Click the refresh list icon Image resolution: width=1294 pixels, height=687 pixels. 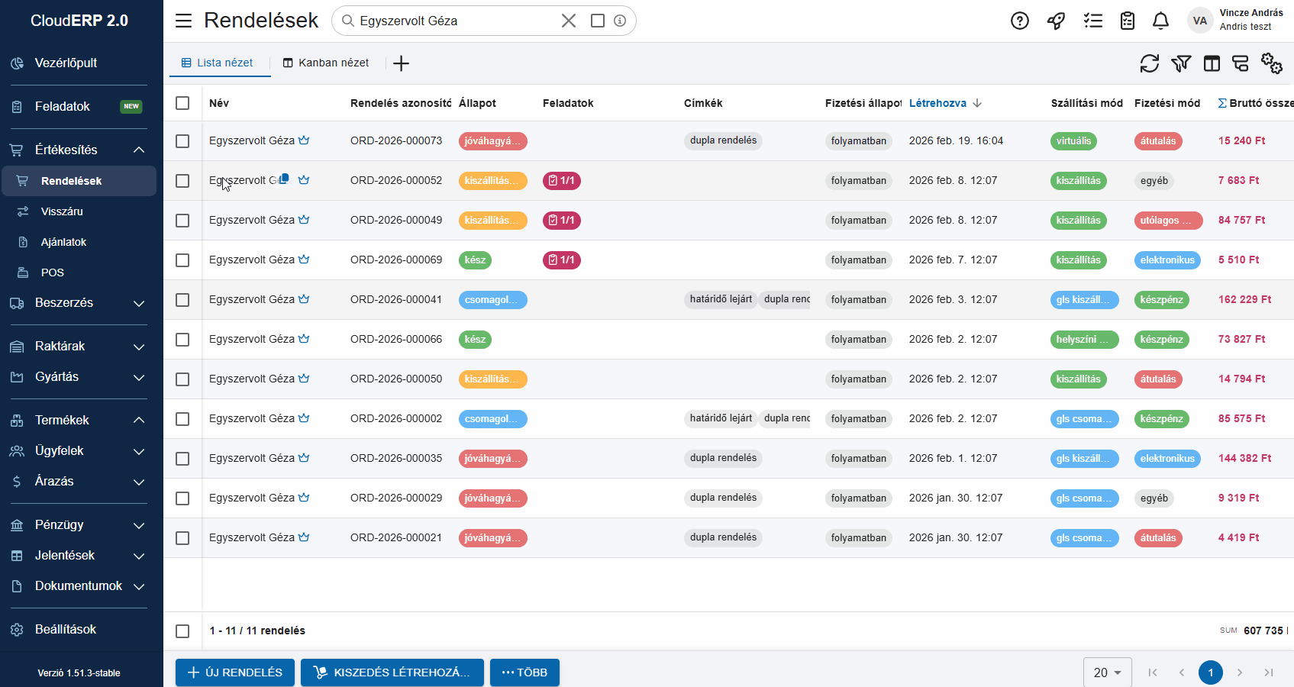[1149, 63]
